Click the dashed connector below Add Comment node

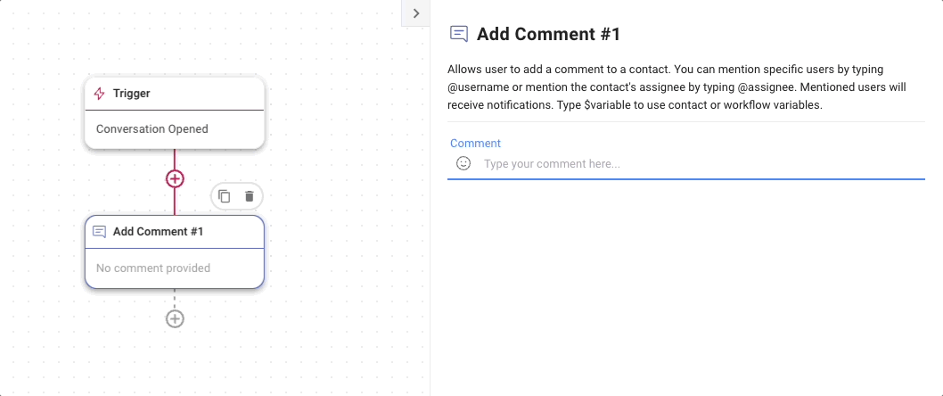point(175,299)
